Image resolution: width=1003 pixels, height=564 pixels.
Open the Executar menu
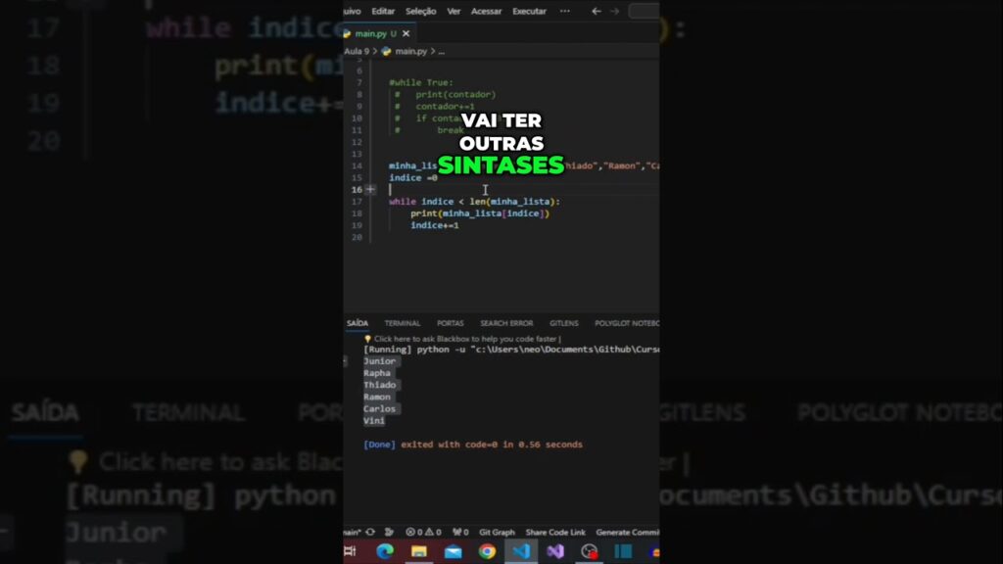[529, 11]
